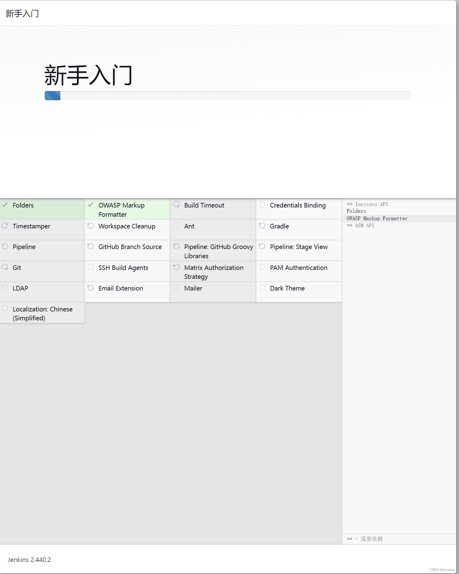Click the pending circle icon beside Mailer

tap(176, 288)
